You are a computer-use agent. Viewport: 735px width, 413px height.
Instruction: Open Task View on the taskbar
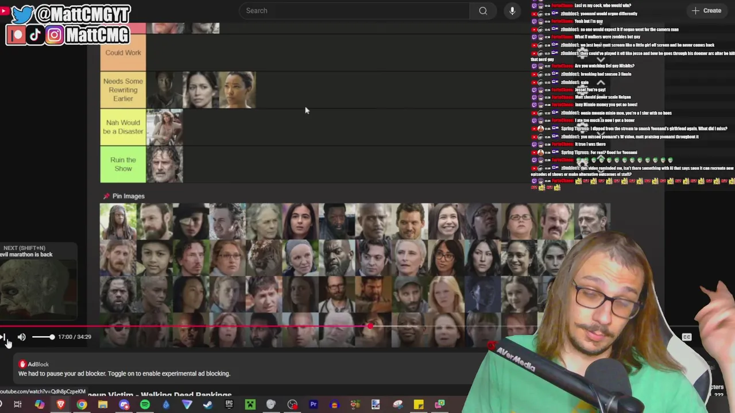pyautogui.click(x=18, y=404)
